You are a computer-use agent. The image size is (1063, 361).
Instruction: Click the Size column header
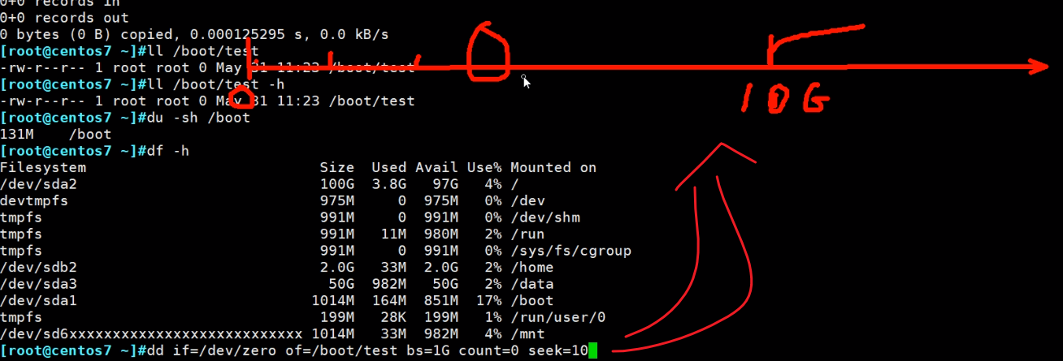tap(336, 167)
